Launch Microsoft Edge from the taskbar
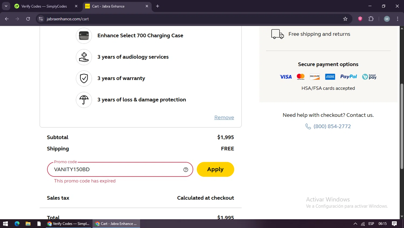This screenshot has width=404, height=228. click(x=17, y=224)
